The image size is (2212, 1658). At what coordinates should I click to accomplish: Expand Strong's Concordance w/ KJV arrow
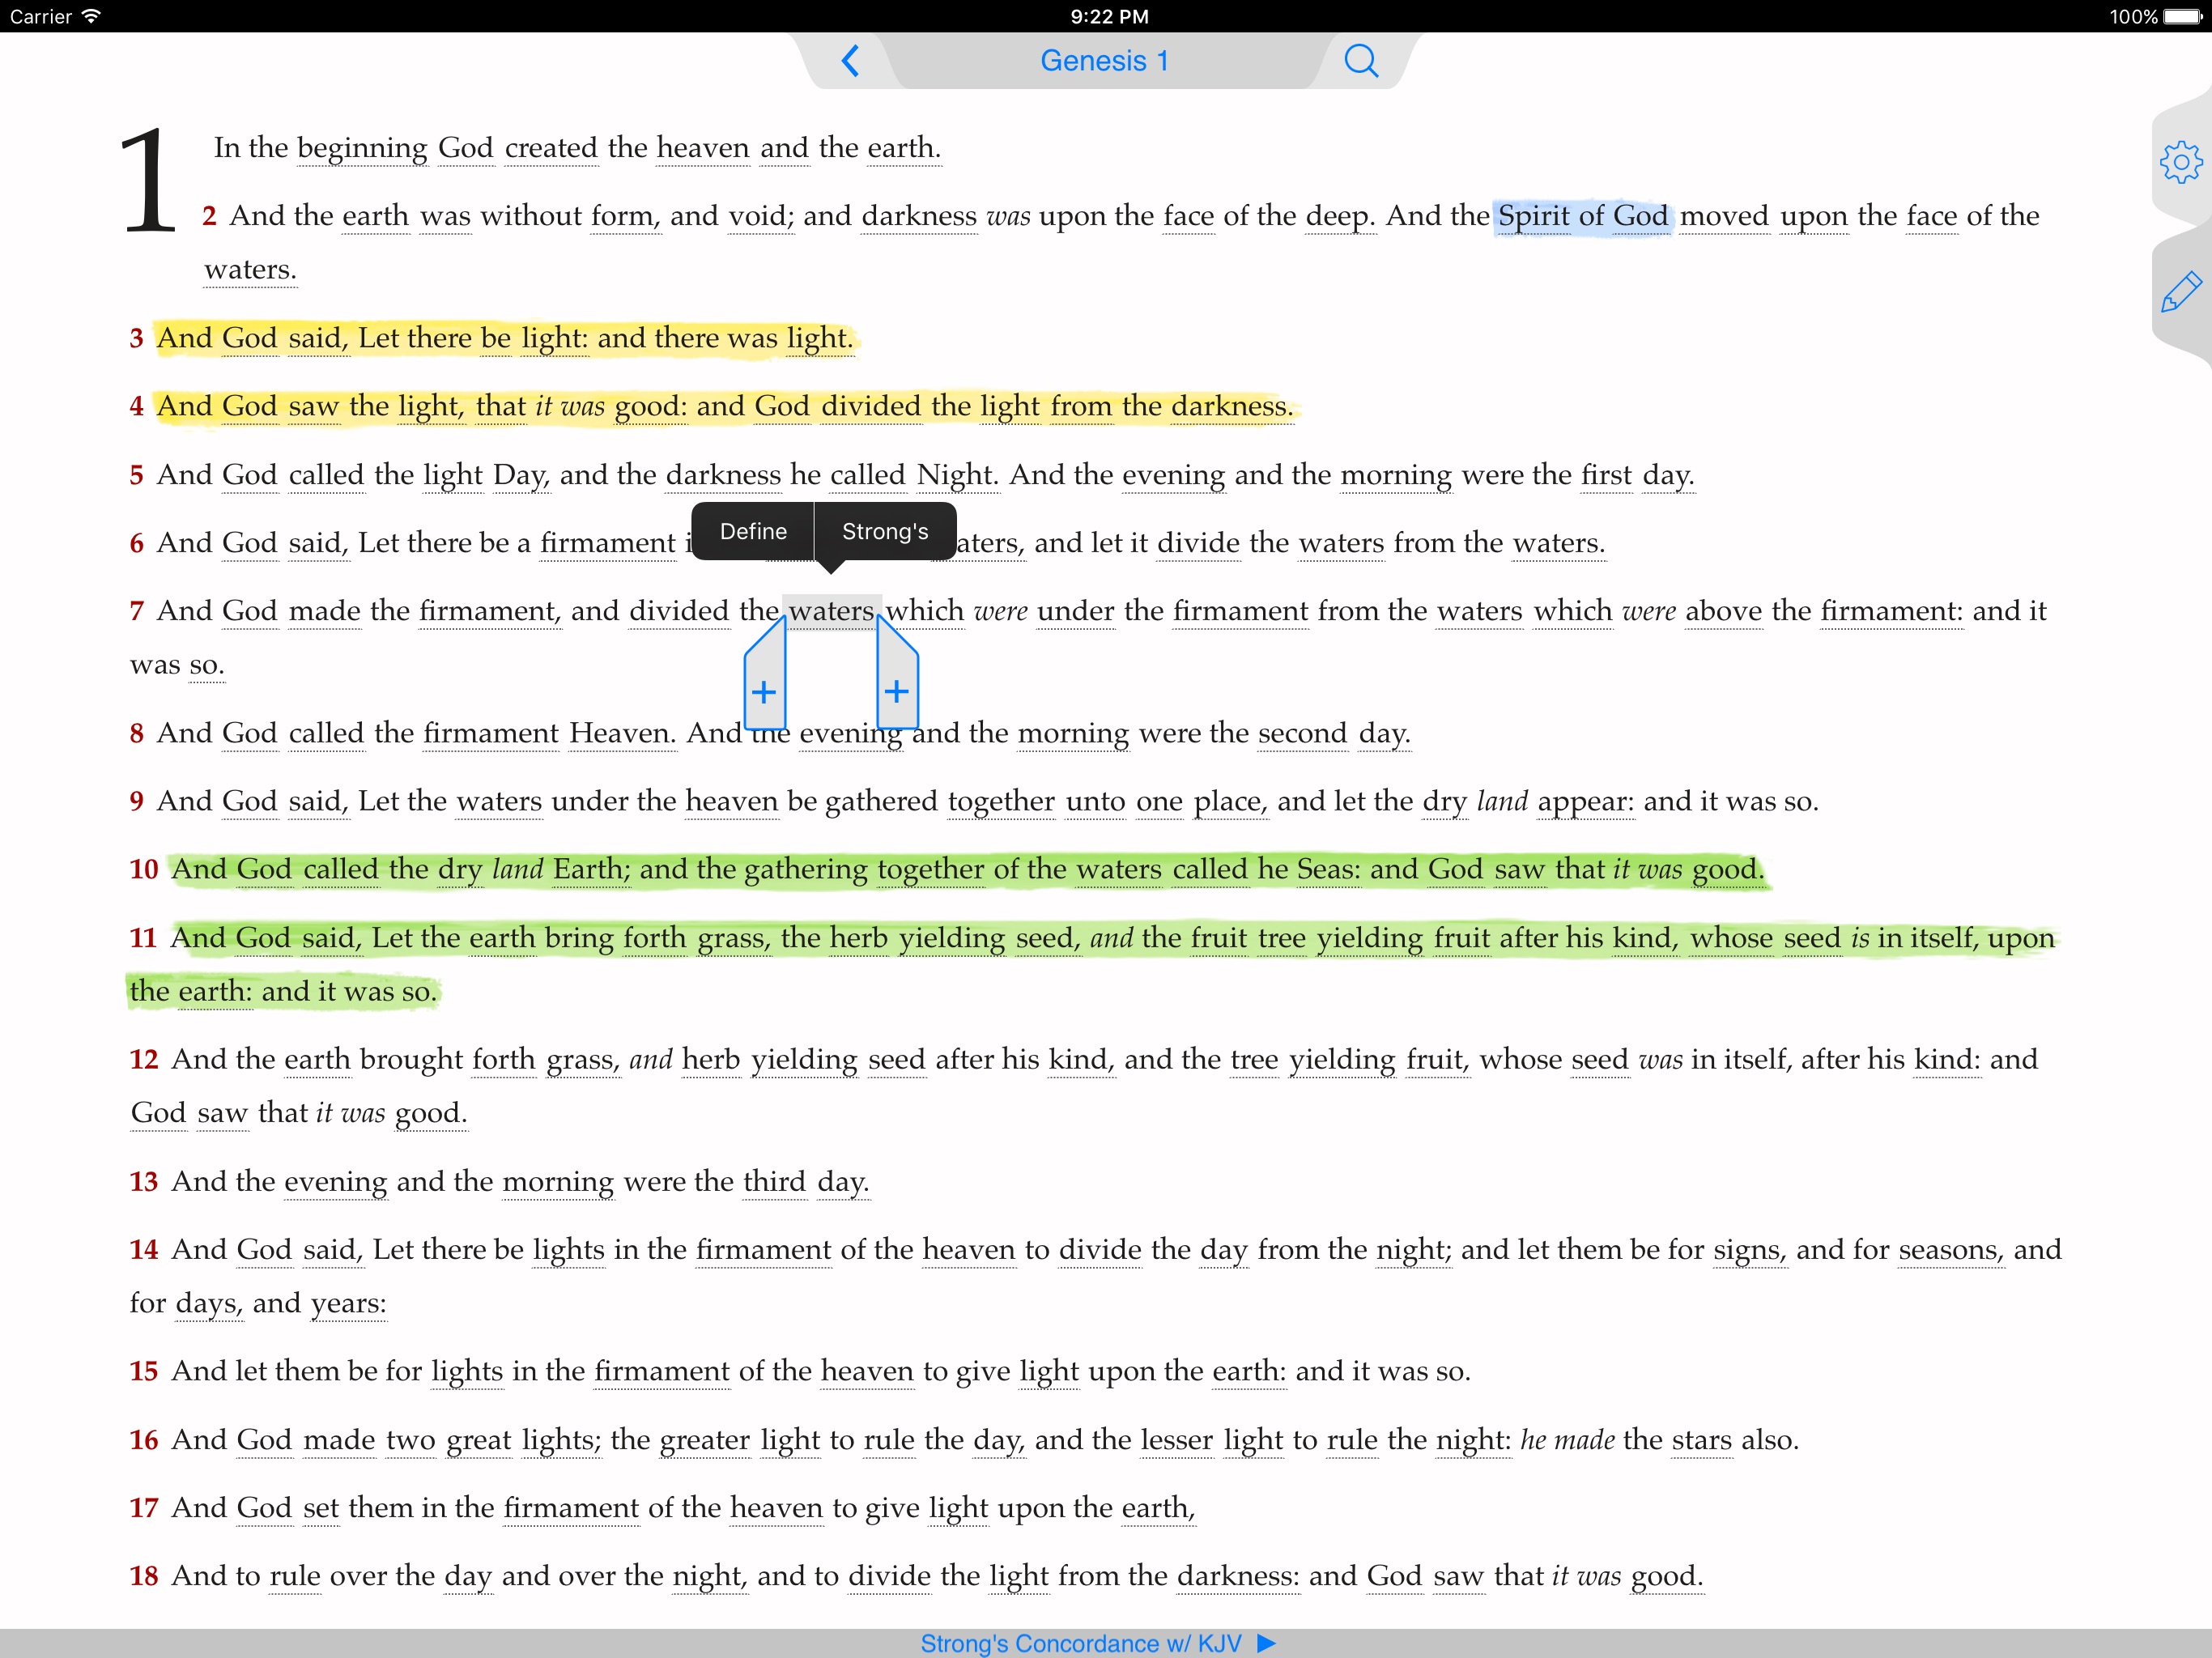(1266, 1643)
